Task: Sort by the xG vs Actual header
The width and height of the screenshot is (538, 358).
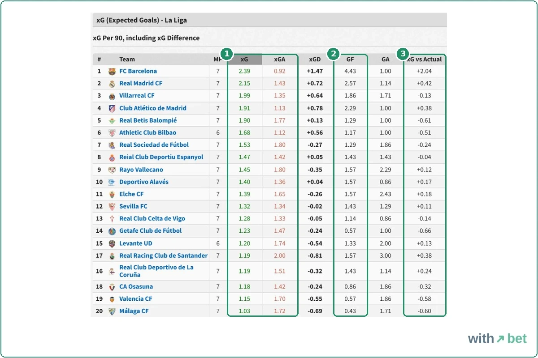Action: (424, 60)
